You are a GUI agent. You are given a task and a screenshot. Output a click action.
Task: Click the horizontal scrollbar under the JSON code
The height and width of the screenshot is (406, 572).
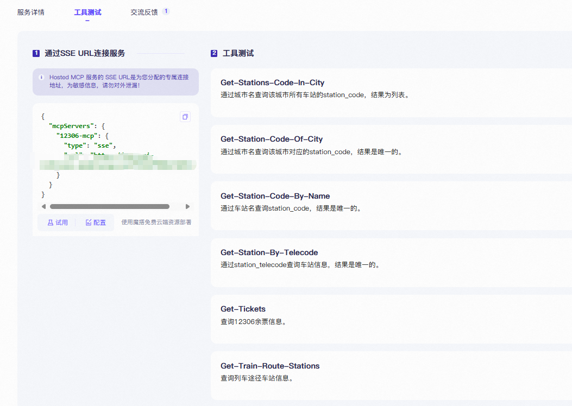110,206
